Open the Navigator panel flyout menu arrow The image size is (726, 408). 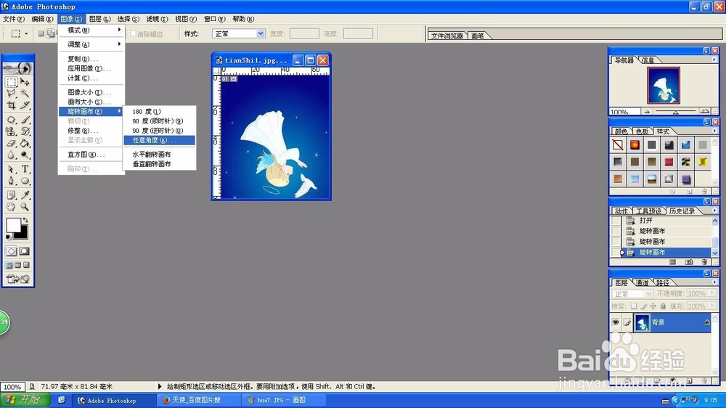714,60
